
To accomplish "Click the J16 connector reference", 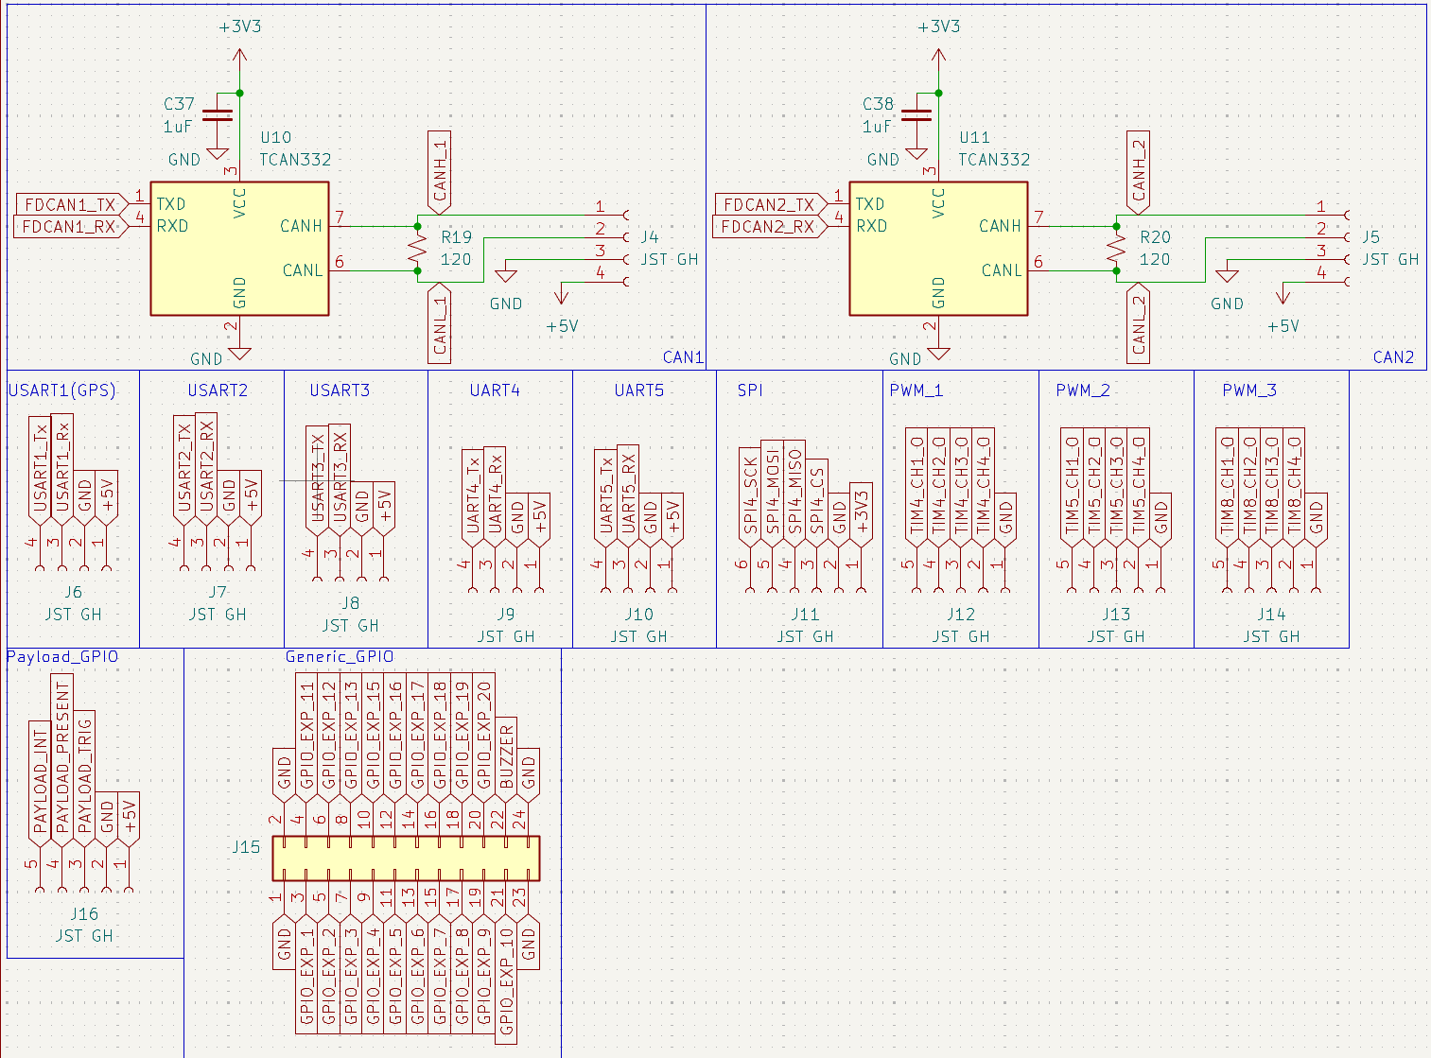I will [84, 913].
